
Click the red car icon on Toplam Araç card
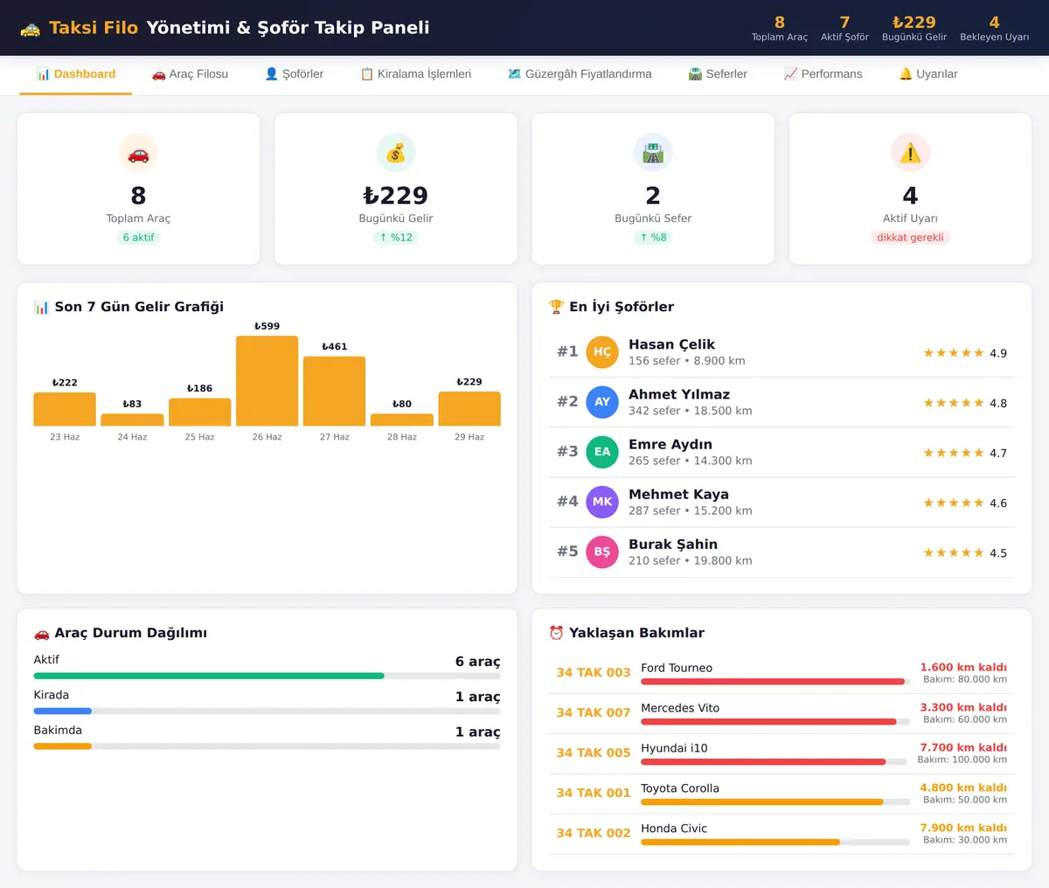138,153
